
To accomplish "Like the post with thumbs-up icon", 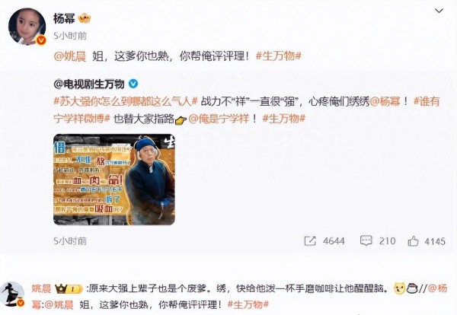I will click(413, 241).
